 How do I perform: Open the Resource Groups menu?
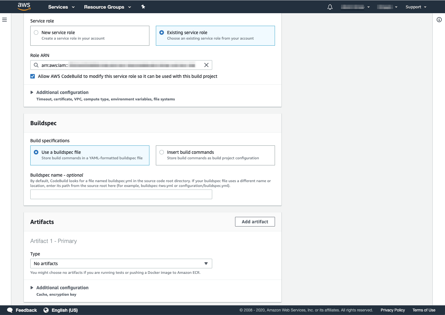coord(107,7)
